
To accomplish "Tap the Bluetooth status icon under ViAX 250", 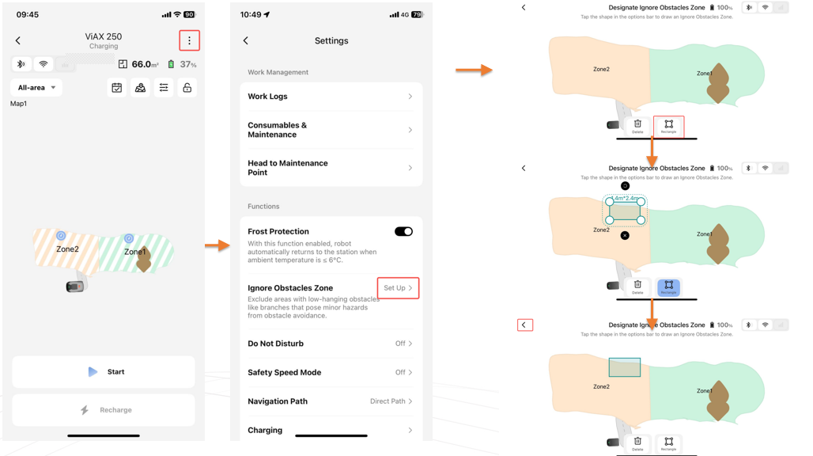I will point(21,64).
